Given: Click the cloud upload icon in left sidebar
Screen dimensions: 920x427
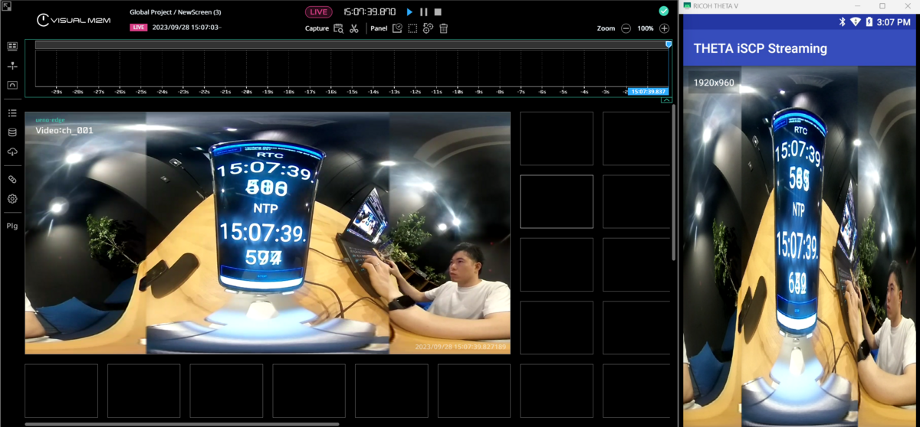Looking at the screenshot, I should point(12,152).
